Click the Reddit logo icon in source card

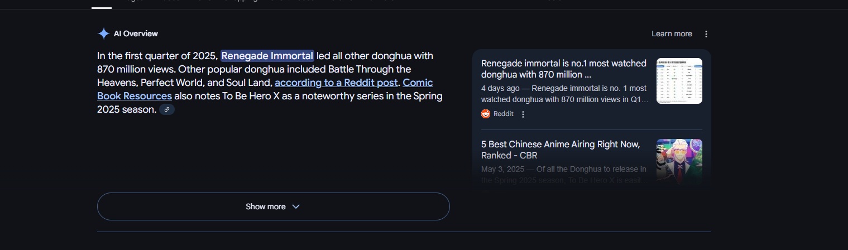[486, 114]
